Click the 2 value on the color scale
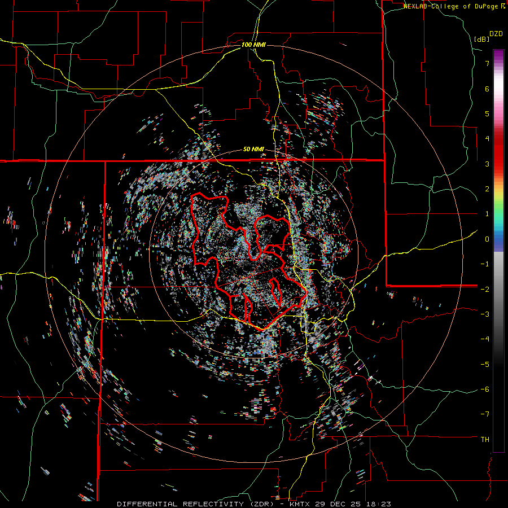Image resolution: width=508 pixels, height=508 pixels. click(x=487, y=189)
